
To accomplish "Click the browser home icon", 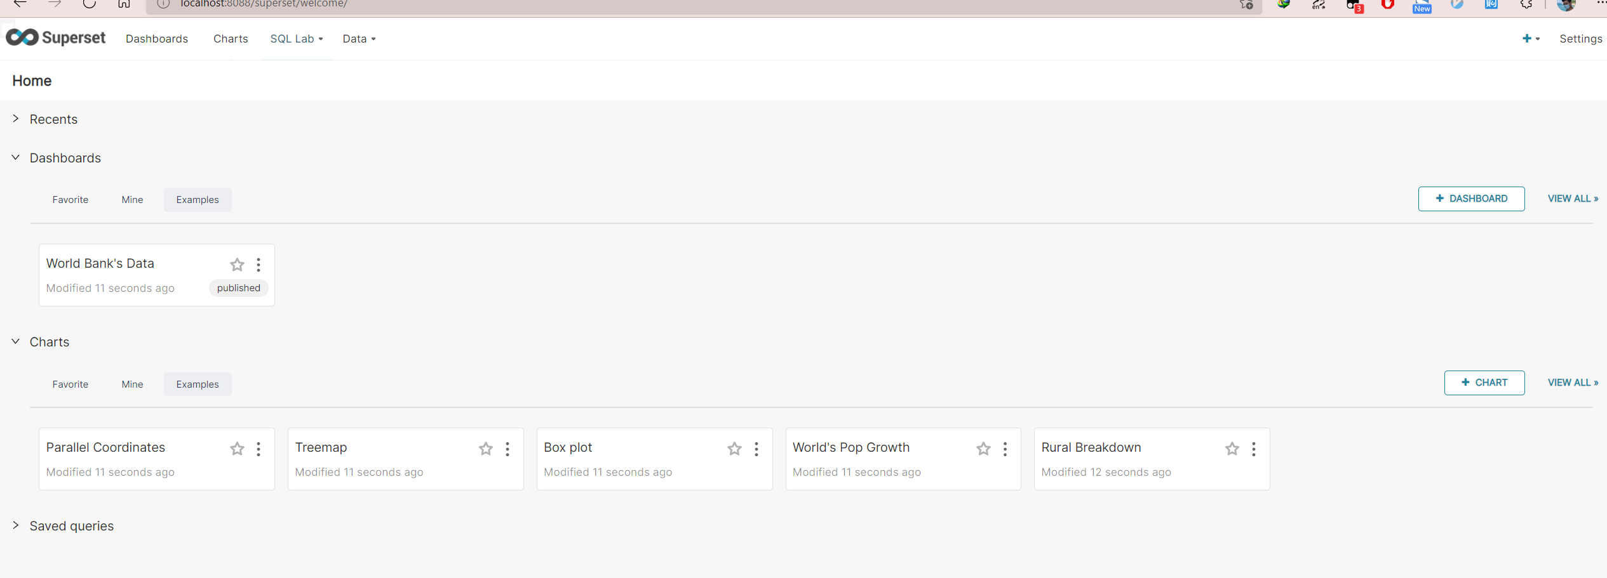I will pyautogui.click(x=124, y=3).
